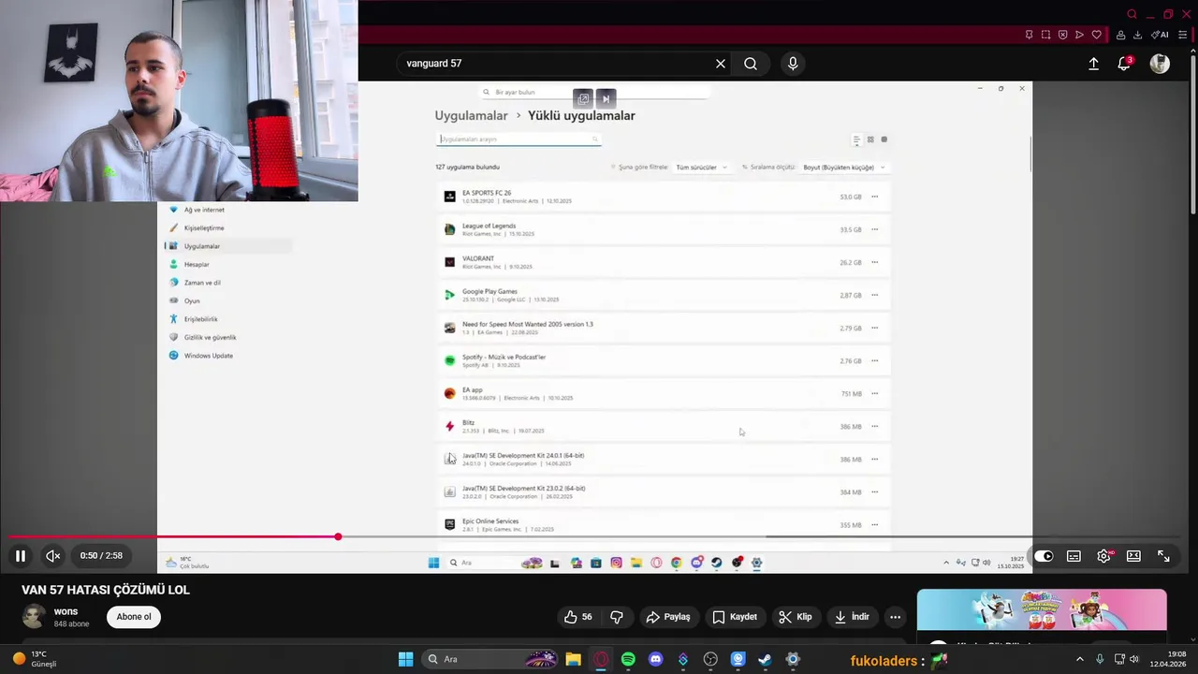
Task: Switch to theater mode
Action: click(x=1133, y=556)
